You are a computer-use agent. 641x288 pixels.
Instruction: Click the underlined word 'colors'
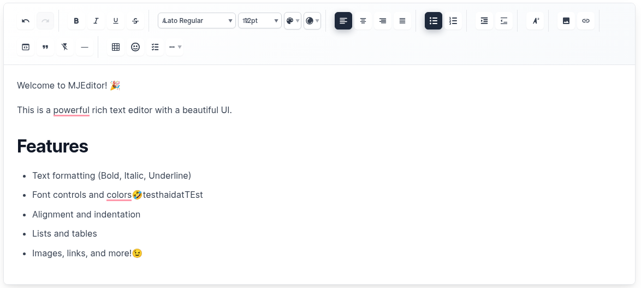[119, 195]
